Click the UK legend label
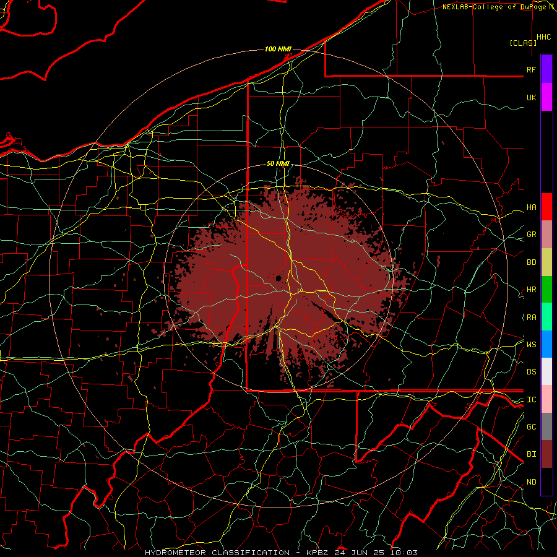Screen dimensions: 557x557 click(x=531, y=97)
